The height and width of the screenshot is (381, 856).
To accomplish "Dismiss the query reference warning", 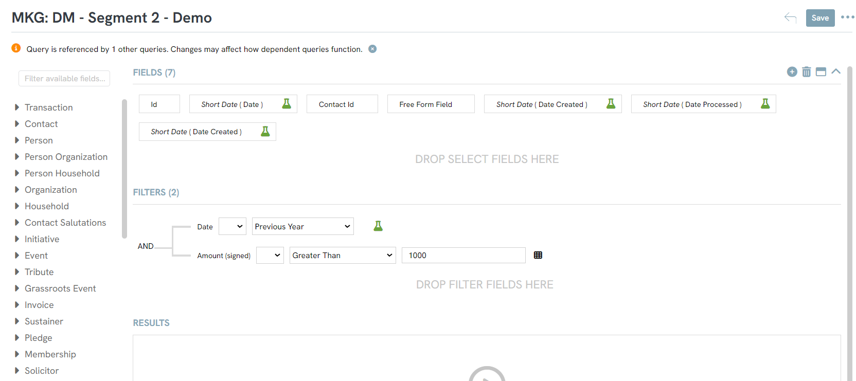I will point(372,49).
